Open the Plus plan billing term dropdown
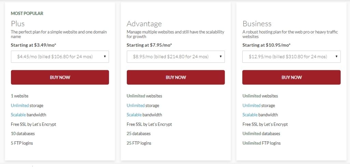 [60, 57]
